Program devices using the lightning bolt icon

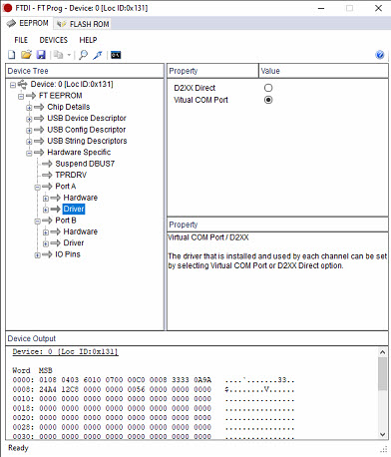(x=98, y=55)
